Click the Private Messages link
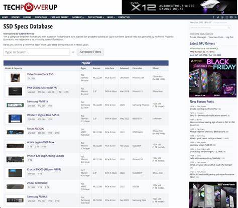The width and height of the screenshot is (238, 208). point(198,37)
